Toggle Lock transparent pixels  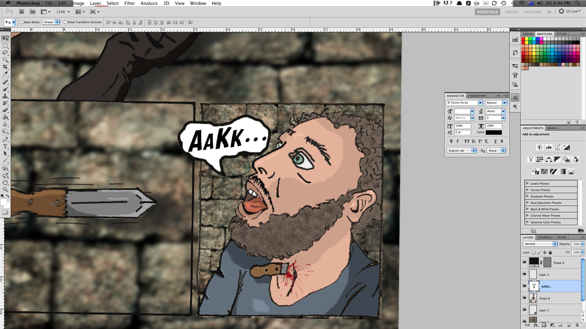(534, 253)
